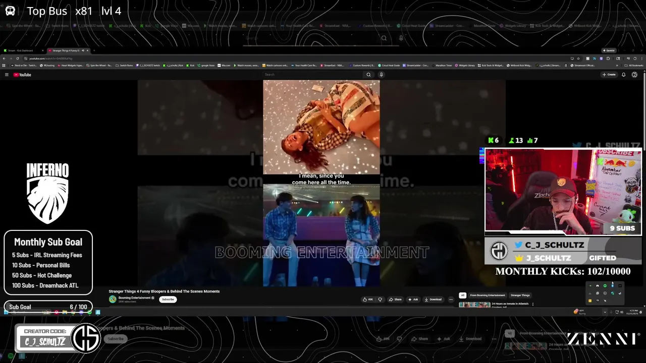Open the Chrome apps grid shortcut

tap(4, 65)
